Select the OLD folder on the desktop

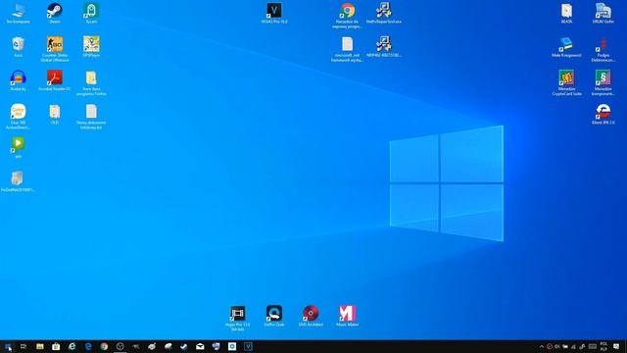point(55,114)
